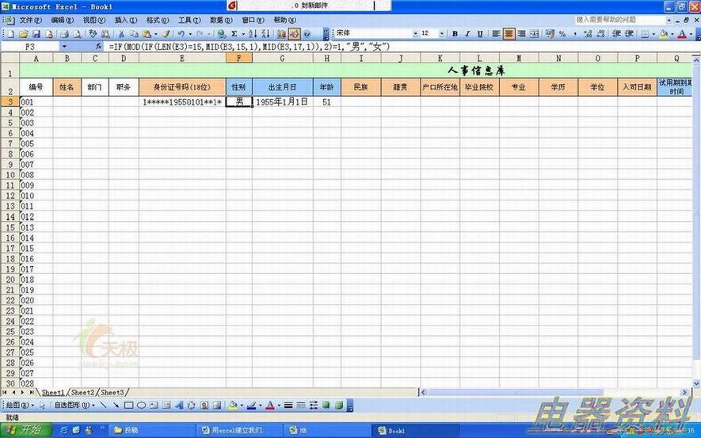Switch to the Sheet2 tab

82,392
